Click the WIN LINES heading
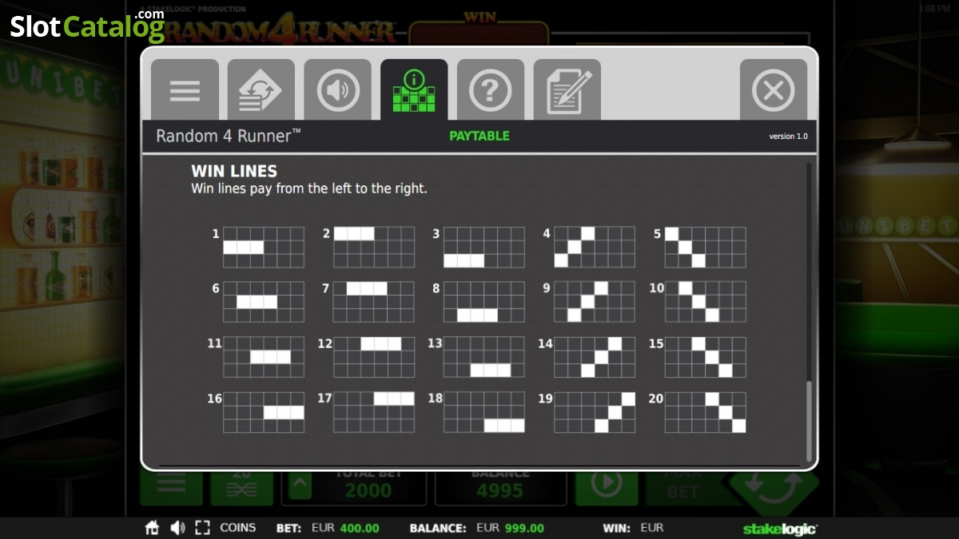Image resolution: width=959 pixels, height=539 pixels. [x=234, y=171]
